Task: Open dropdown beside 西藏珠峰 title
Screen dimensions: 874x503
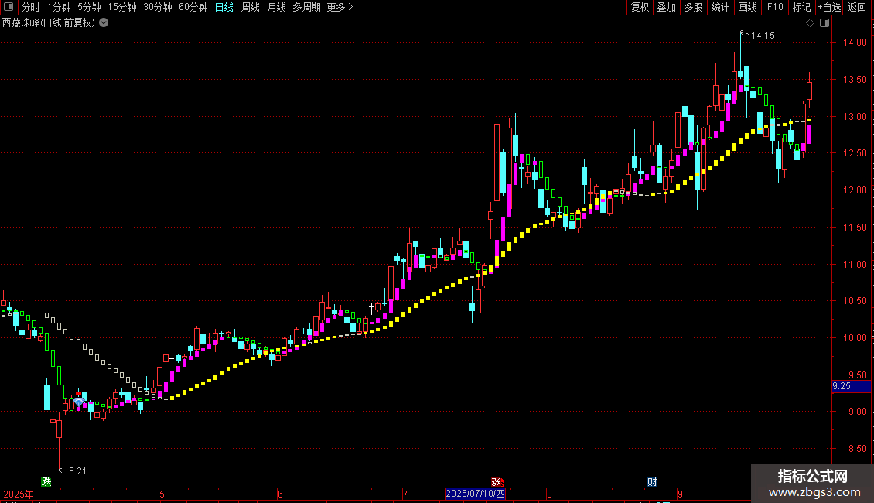Action: click(x=104, y=23)
